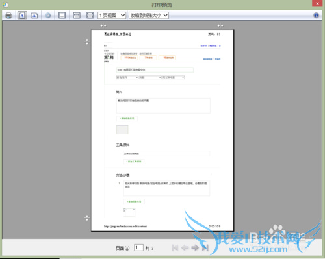The height and width of the screenshot is (259, 325).
Task: Select View Full Page icon
Action: click(90, 16)
